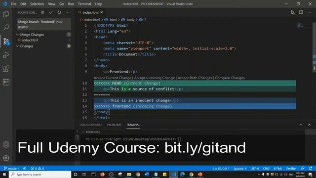Split the editor to the right
Screen dimensions: 316x178
click(301, 12)
